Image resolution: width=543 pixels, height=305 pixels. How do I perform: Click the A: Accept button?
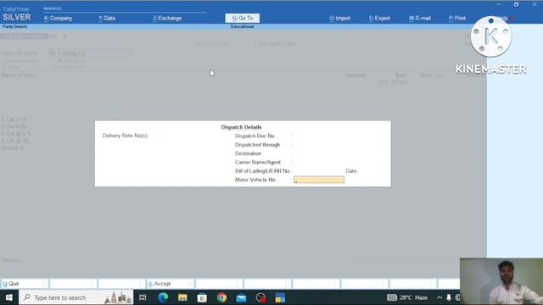pyautogui.click(x=170, y=284)
